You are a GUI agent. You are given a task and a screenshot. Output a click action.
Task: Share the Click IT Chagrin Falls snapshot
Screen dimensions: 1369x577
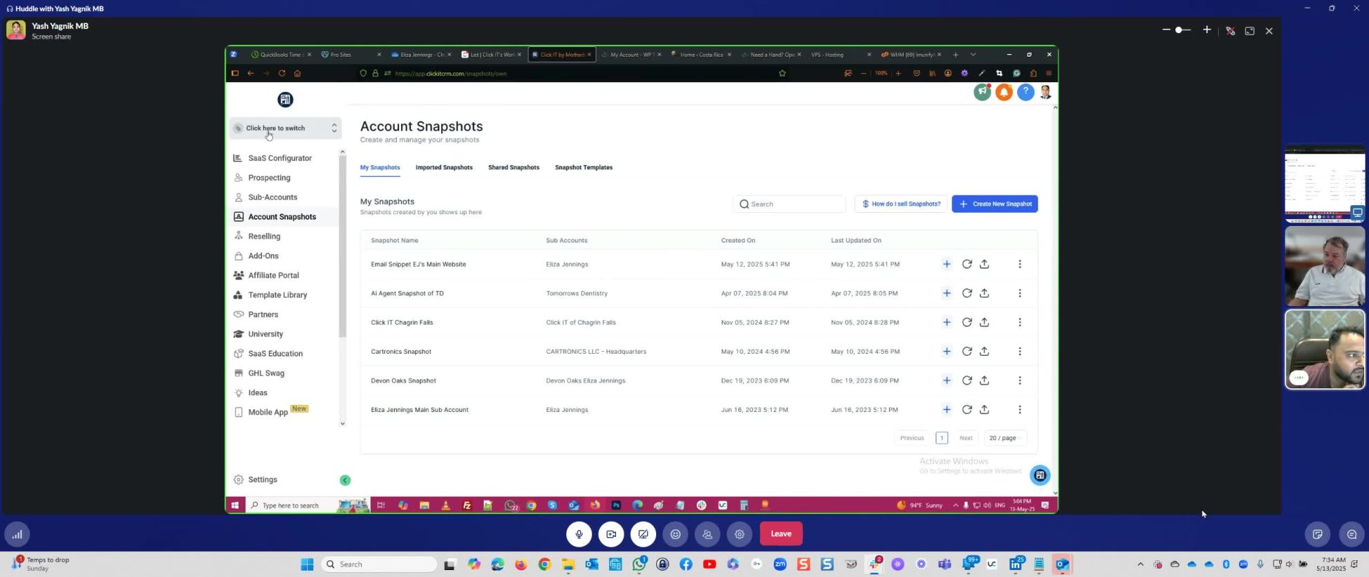(985, 322)
